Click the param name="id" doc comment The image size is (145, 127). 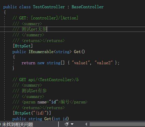click(50, 102)
